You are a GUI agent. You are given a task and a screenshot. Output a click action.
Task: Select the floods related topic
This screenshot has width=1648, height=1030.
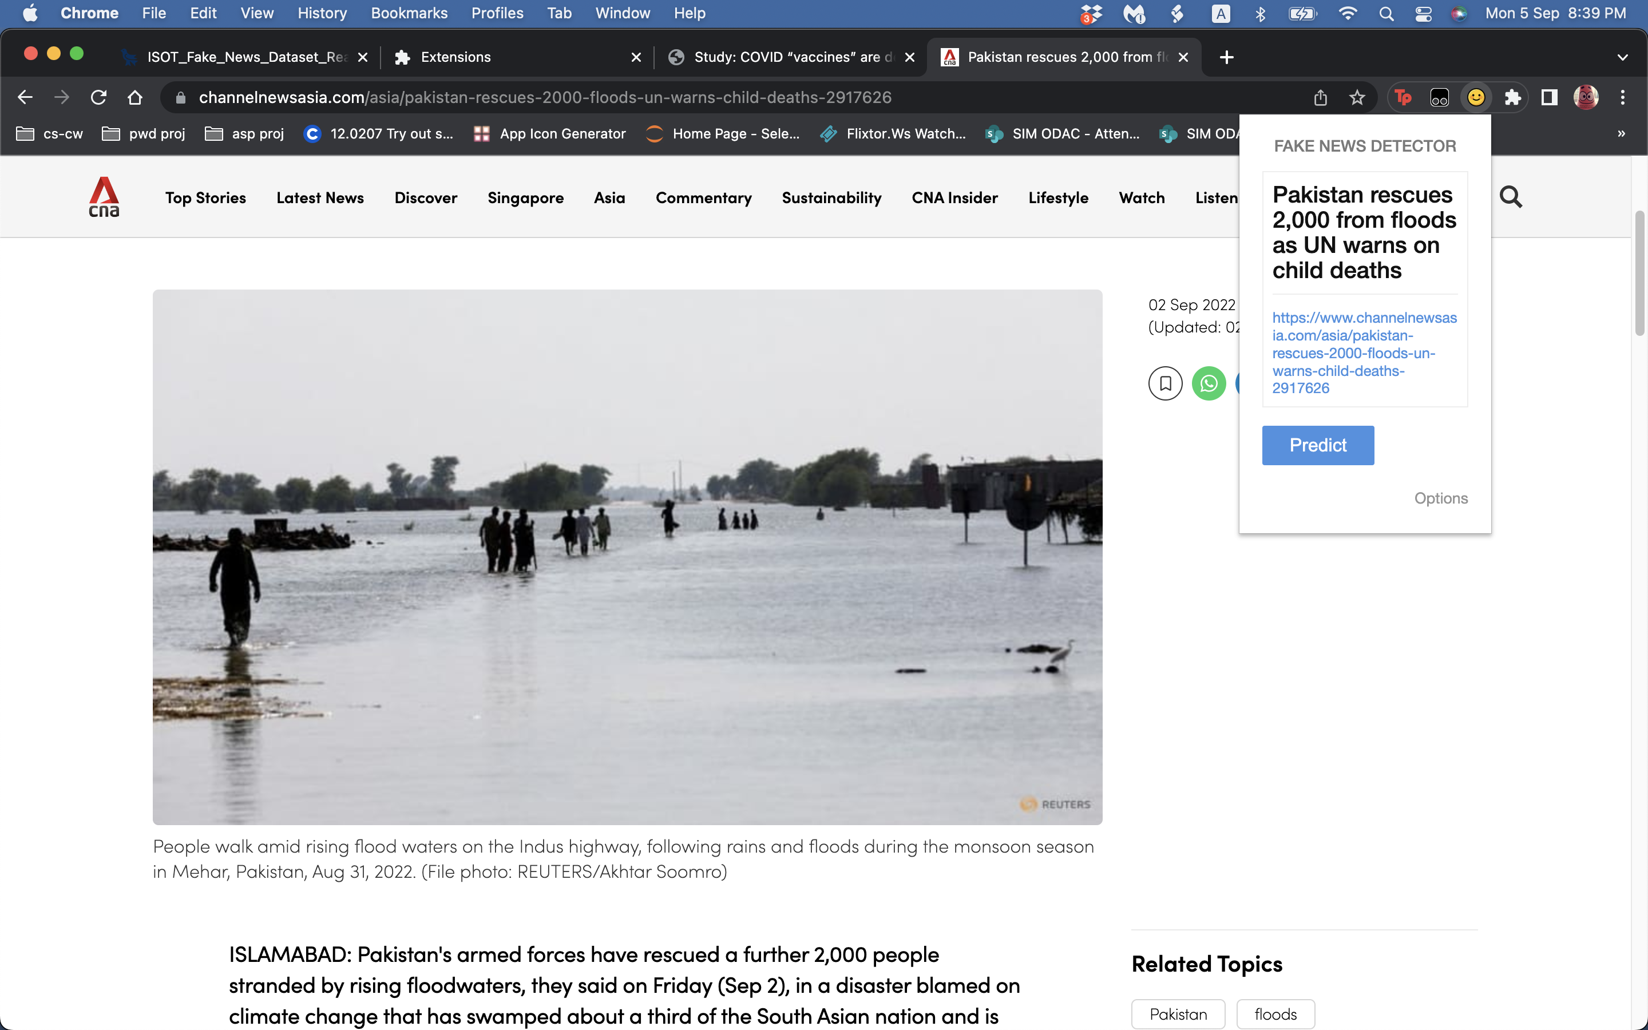(1276, 1013)
